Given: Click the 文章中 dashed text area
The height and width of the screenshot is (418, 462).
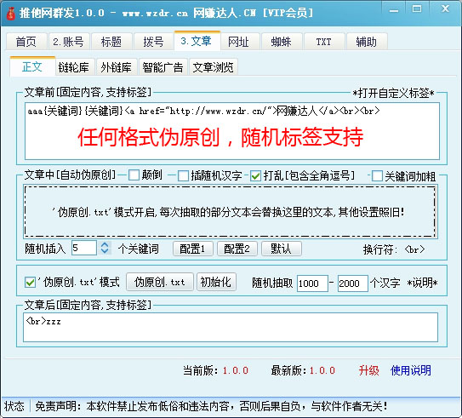Looking at the screenshot, I should tap(230, 211).
